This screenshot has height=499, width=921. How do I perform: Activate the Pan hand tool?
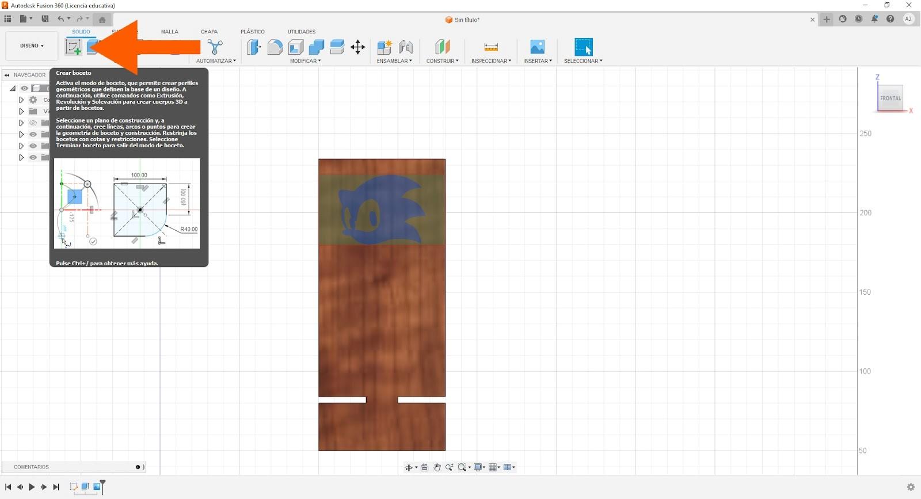tap(437, 467)
